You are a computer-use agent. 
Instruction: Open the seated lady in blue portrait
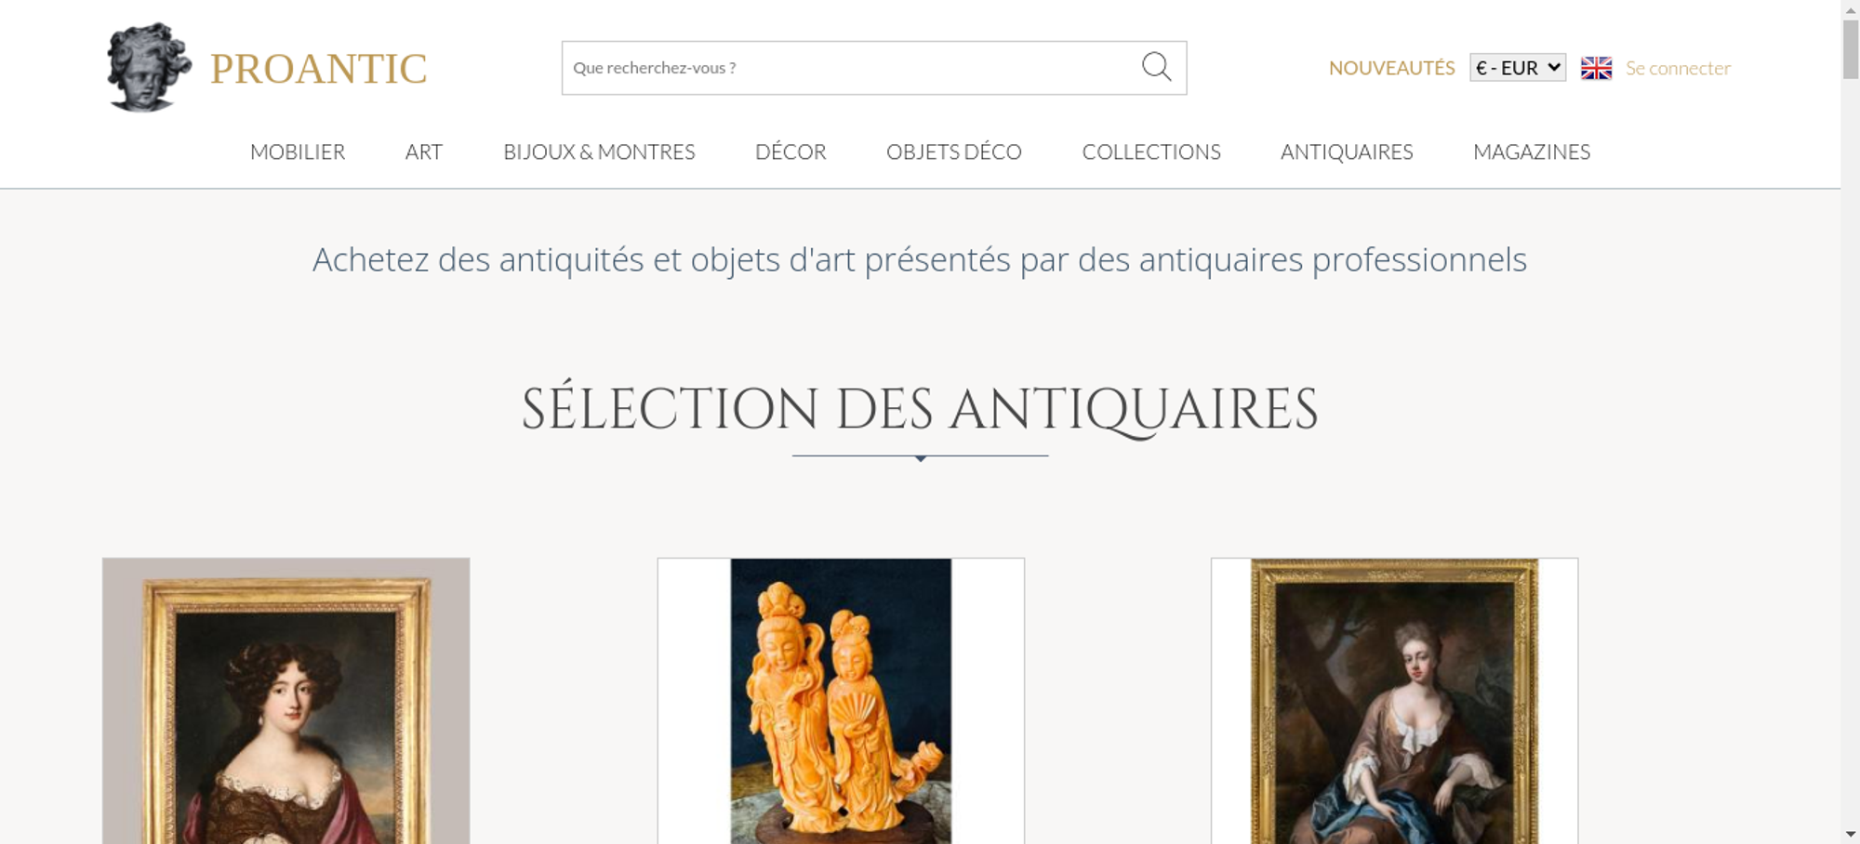(x=1394, y=701)
